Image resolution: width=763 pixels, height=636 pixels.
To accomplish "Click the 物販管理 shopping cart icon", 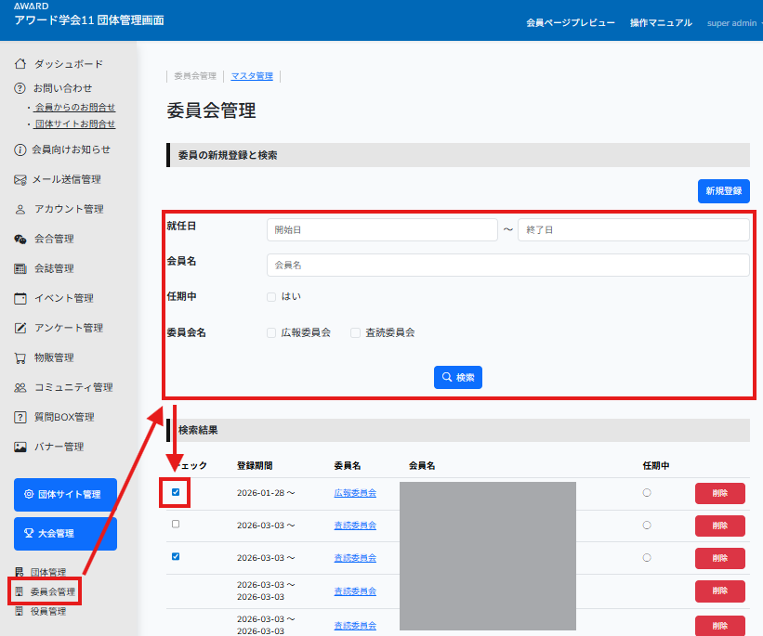I will [20, 357].
